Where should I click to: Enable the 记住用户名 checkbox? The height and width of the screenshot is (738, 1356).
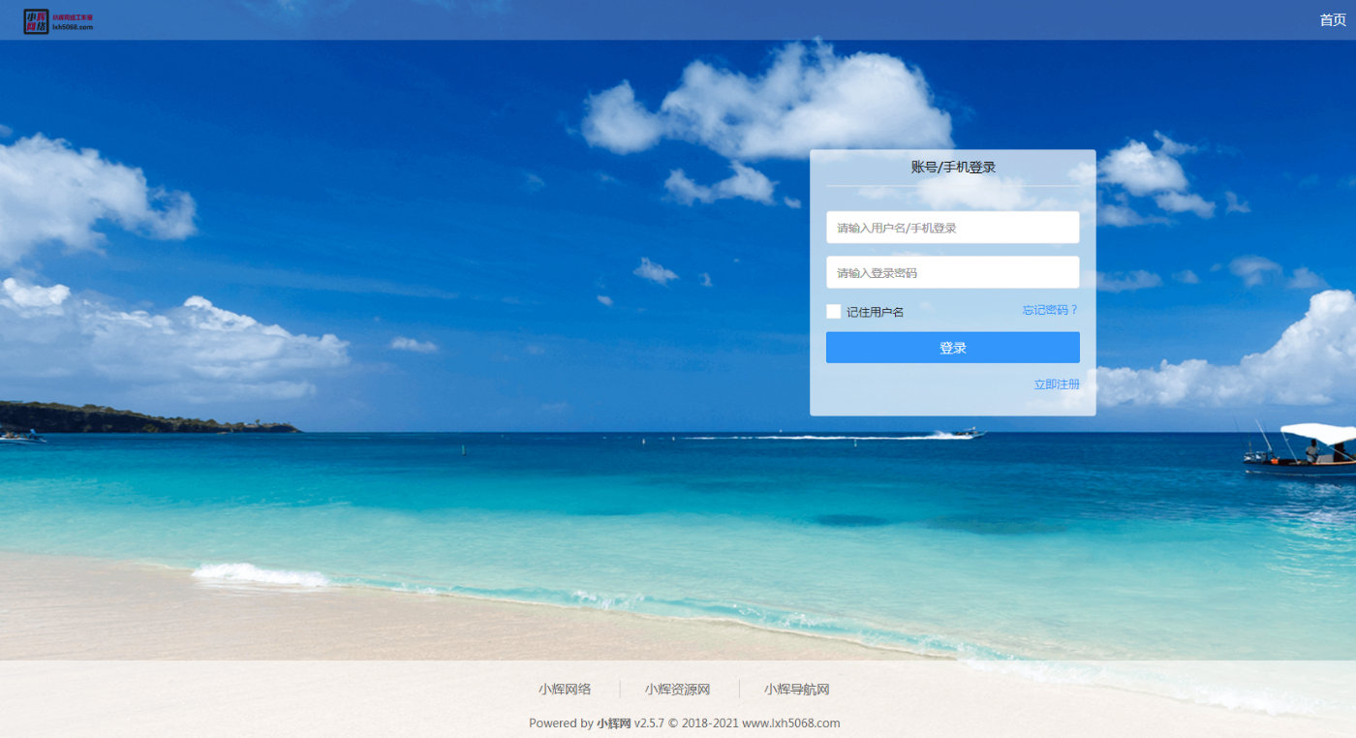point(833,311)
